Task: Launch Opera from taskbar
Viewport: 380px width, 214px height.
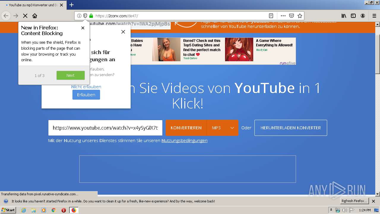Action: tap(64, 210)
